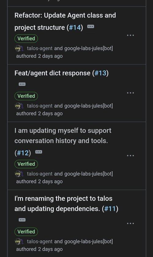Click Verified badge on conversation history commit

(x=26, y=164)
